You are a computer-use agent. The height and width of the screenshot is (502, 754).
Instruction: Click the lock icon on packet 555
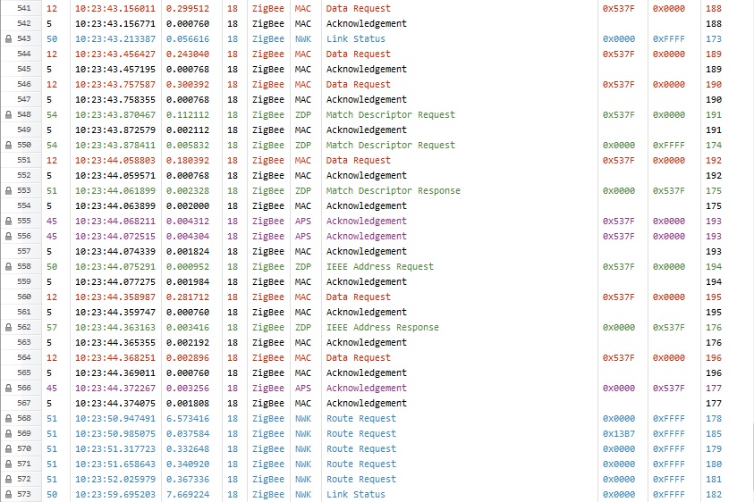point(8,221)
